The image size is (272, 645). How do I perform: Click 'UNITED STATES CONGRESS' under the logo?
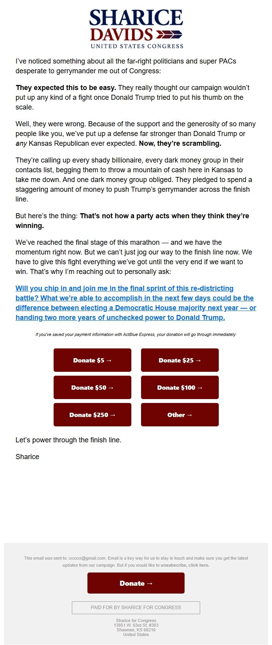pos(137,46)
